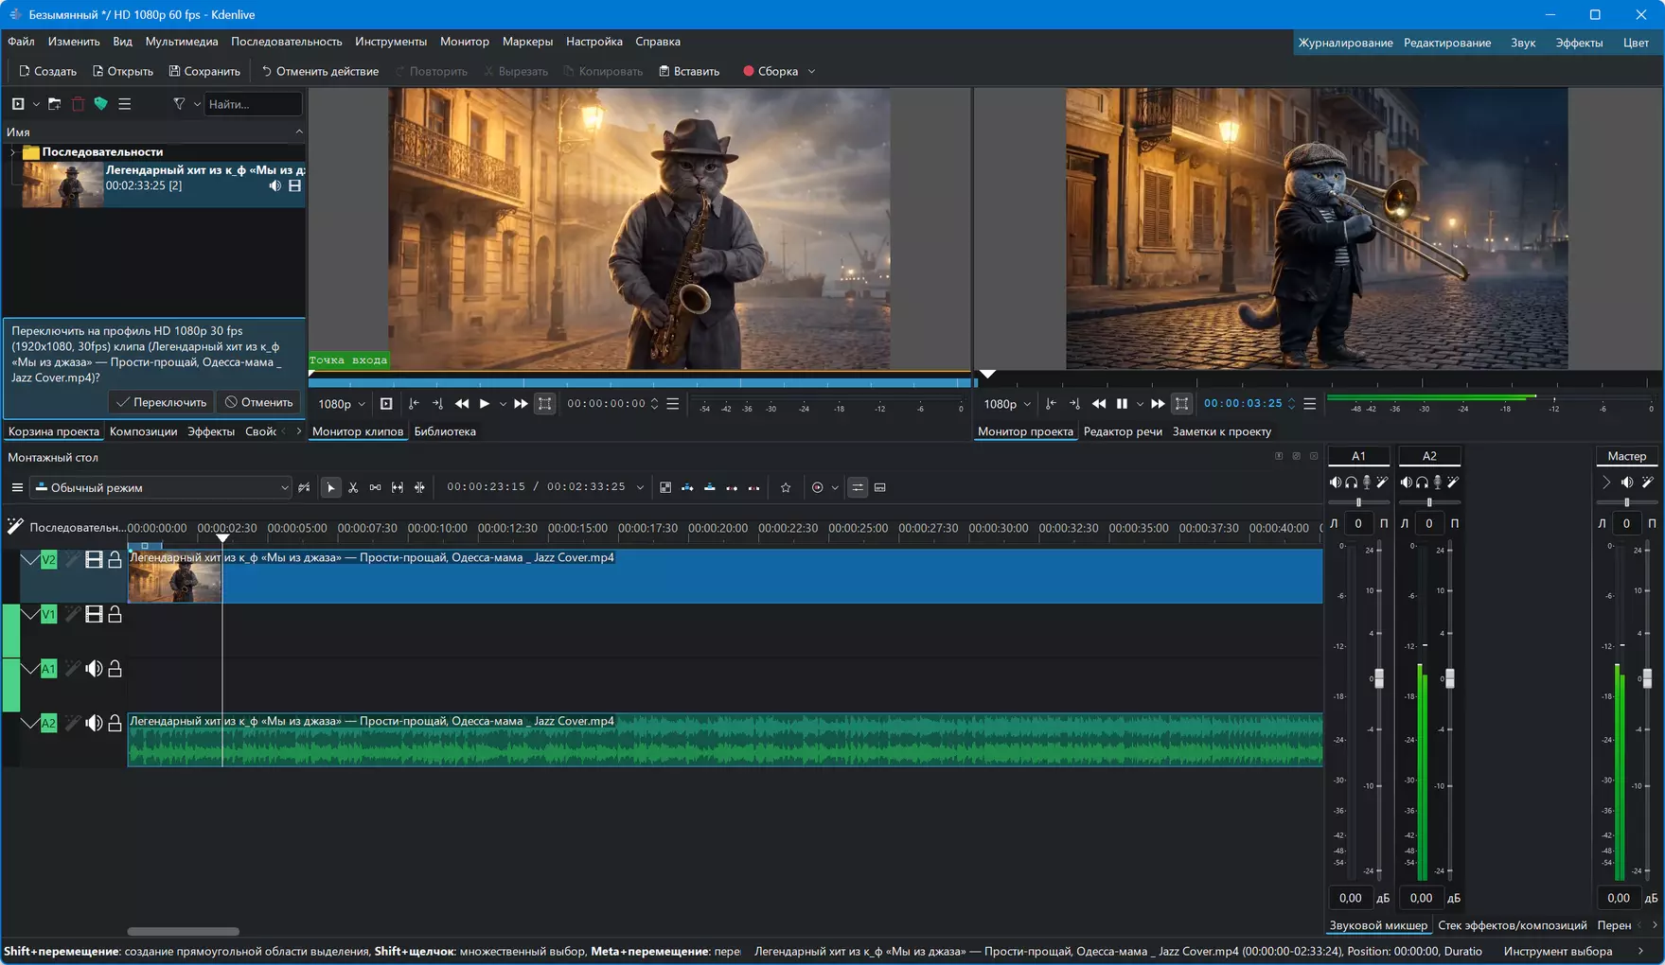The width and height of the screenshot is (1665, 965).
Task: Hide the V1 video track
Action: tap(94, 615)
